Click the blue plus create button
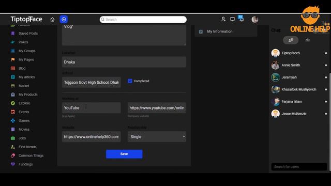Viewport: 331px width, 186px height. coord(64,20)
